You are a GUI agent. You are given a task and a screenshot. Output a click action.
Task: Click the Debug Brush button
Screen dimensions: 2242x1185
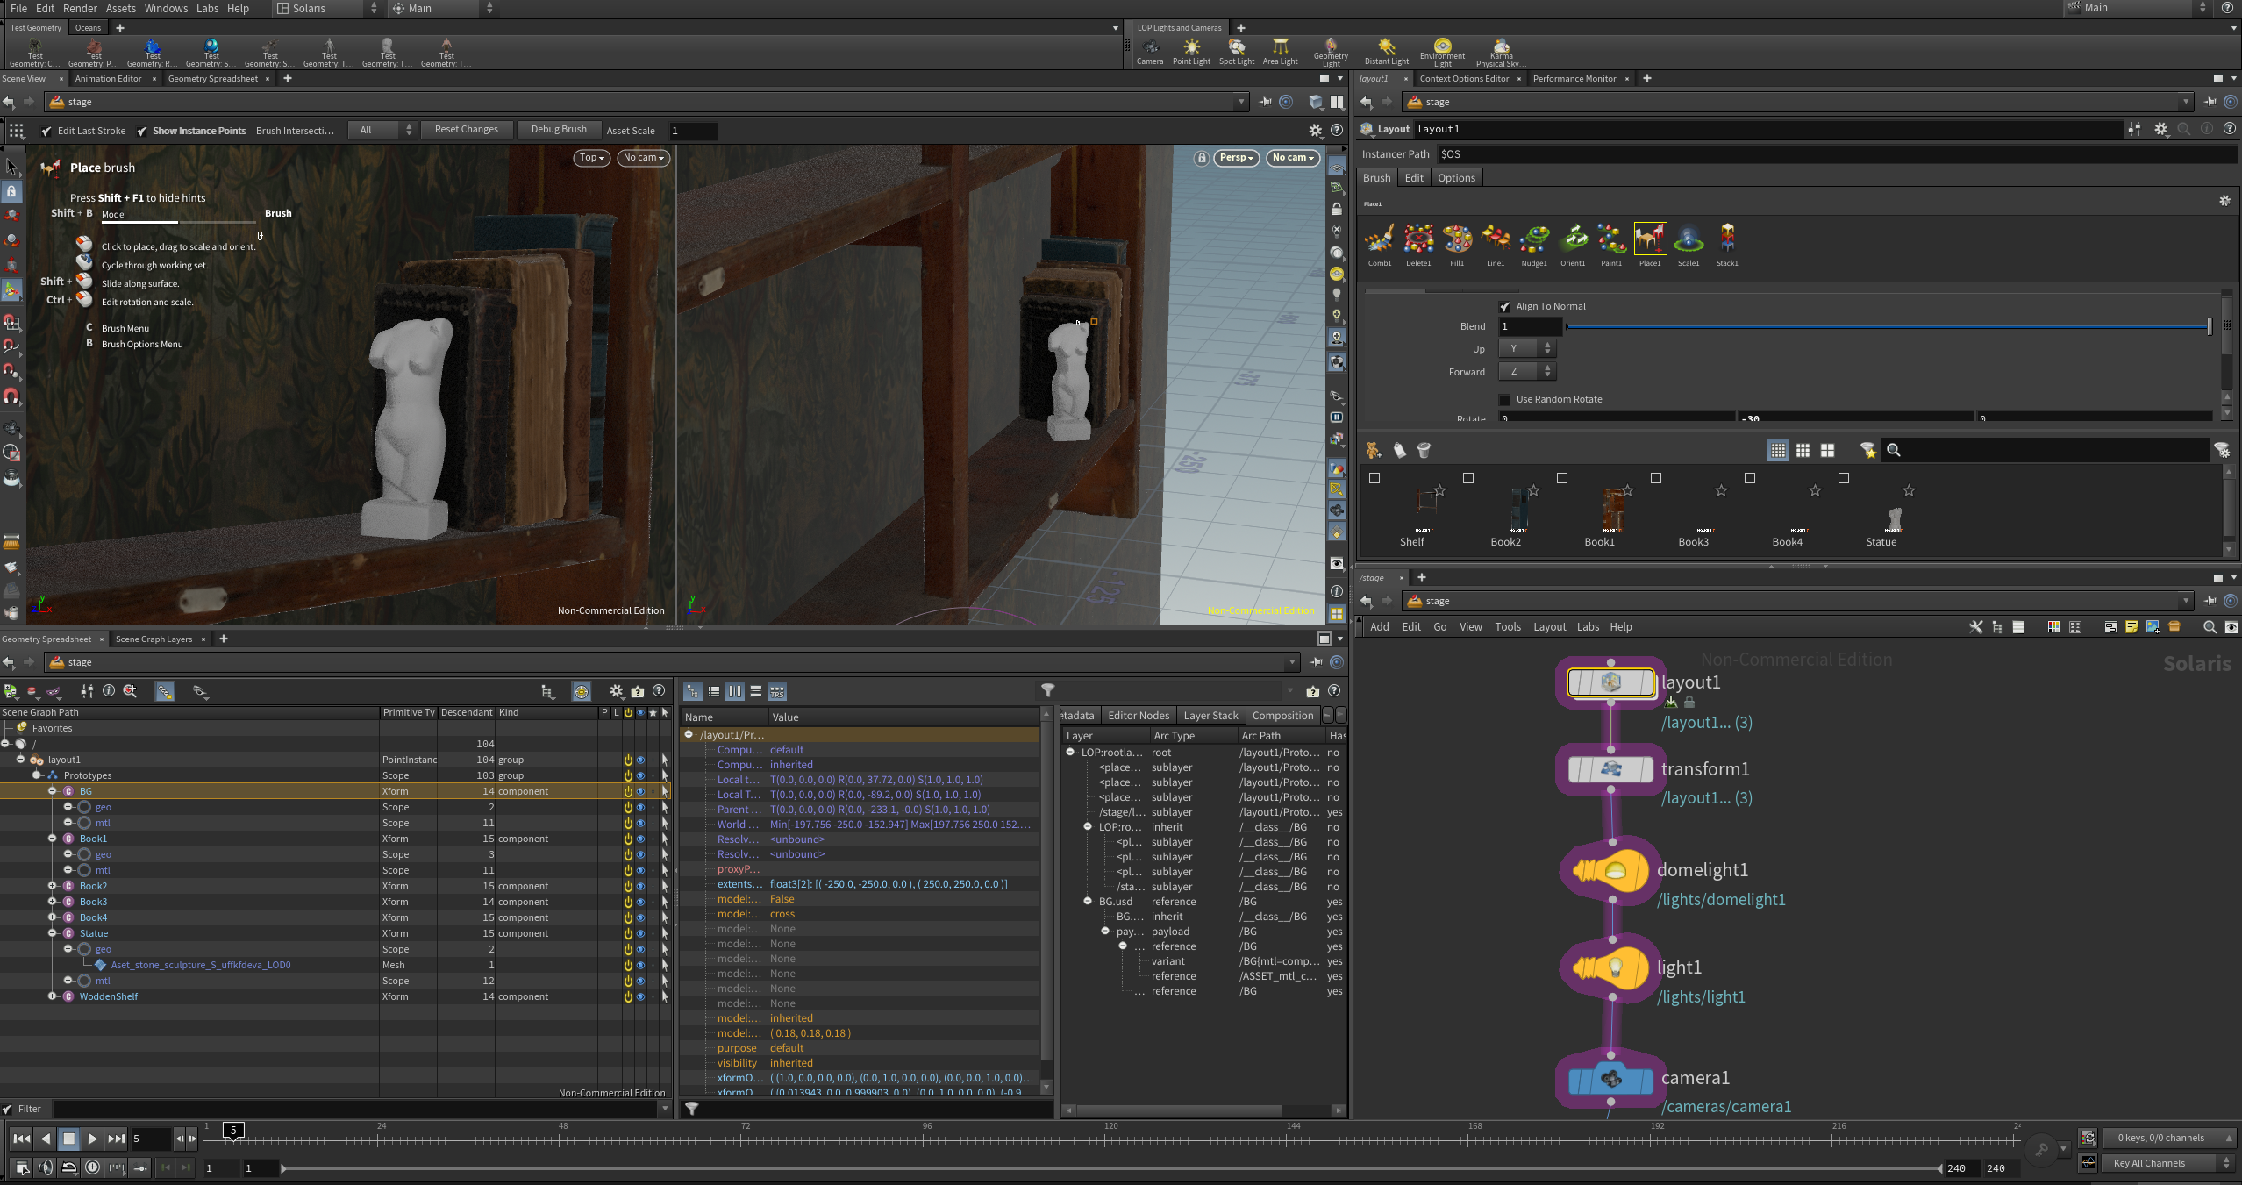(559, 130)
